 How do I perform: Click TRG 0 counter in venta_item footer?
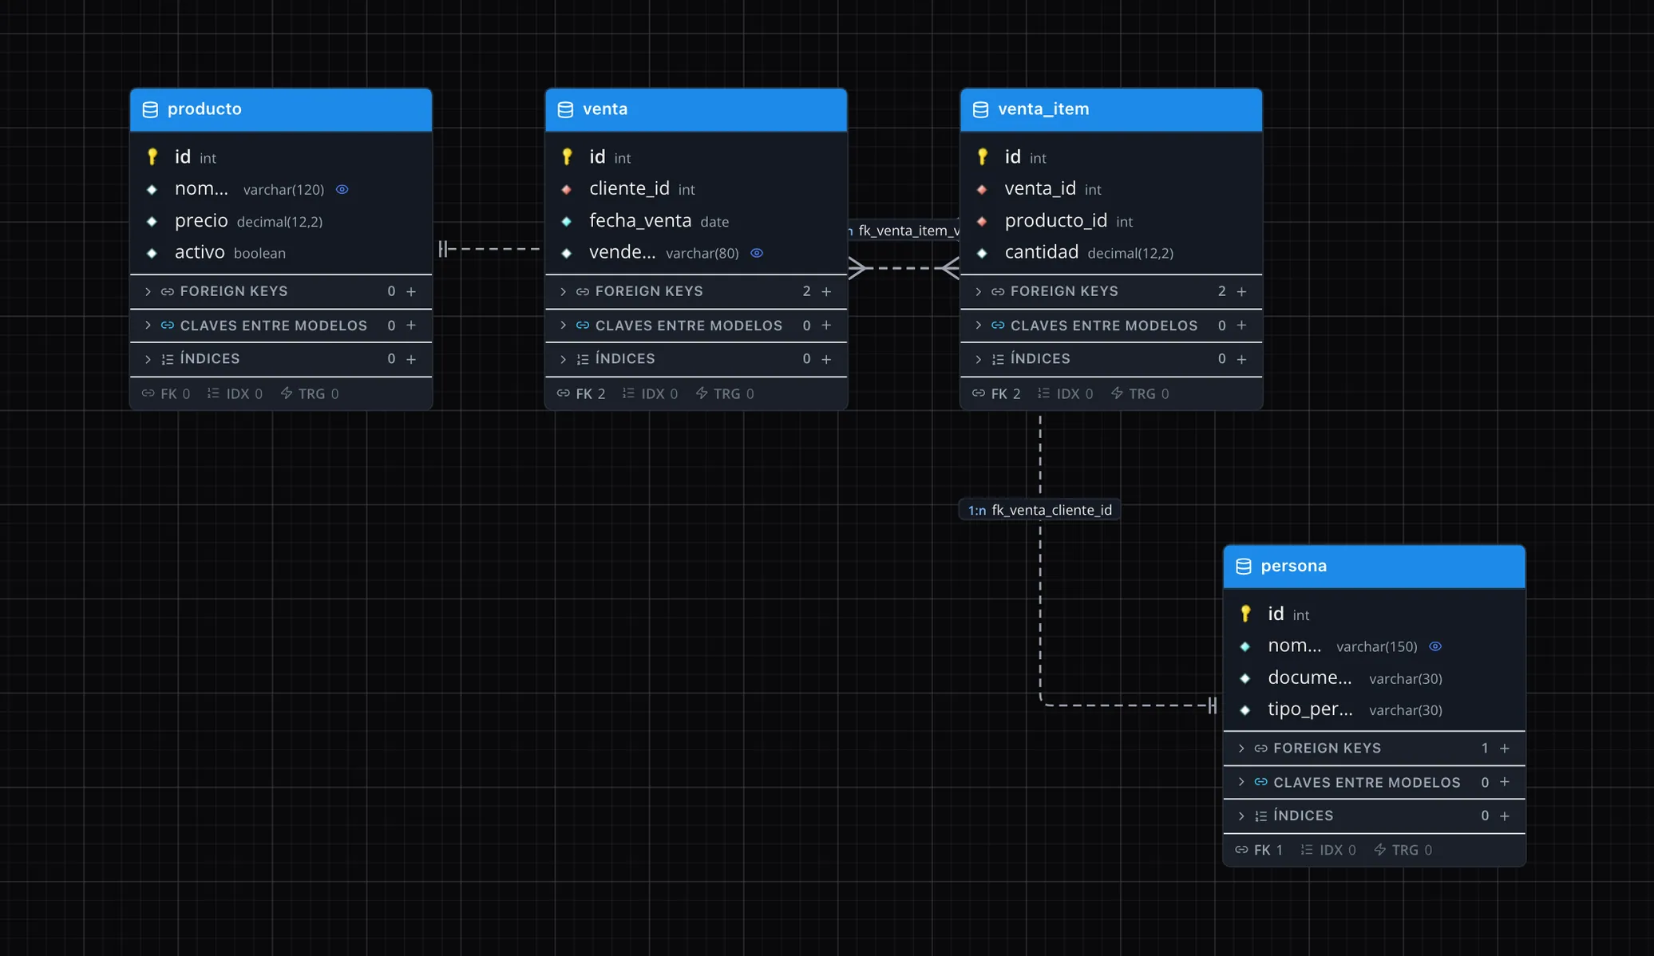coord(1140,394)
